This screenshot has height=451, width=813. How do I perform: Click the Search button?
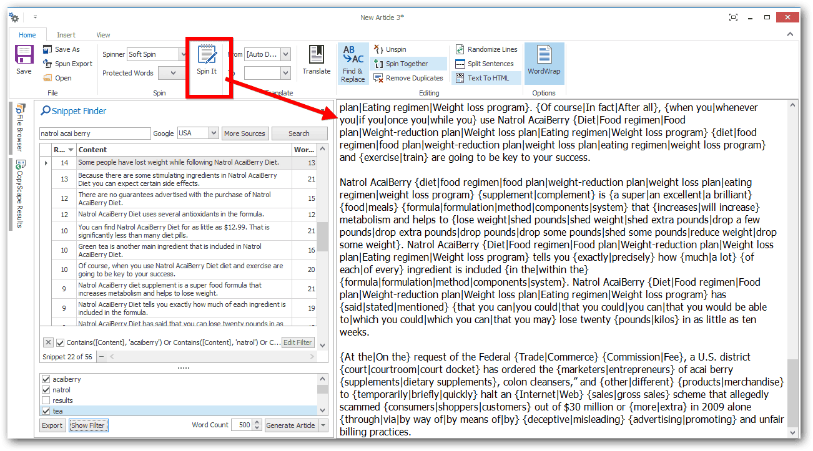click(x=299, y=133)
